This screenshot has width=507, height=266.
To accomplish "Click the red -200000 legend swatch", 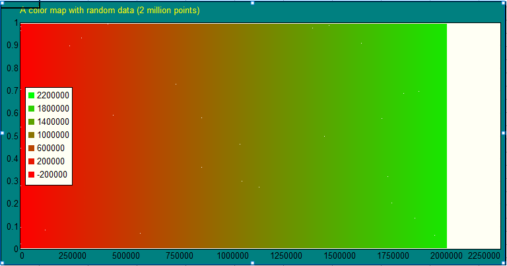I will pyautogui.click(x=31, y=175).
